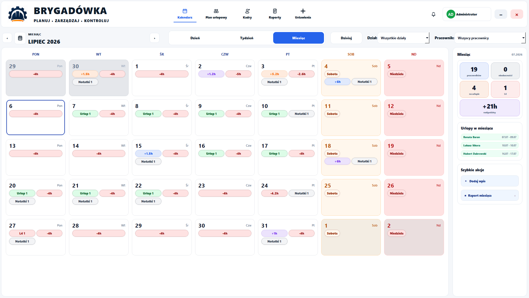Click the BRYGADÓWKA gear logo
This screenshot has width=529, height=298.
[x=18, y=14]
